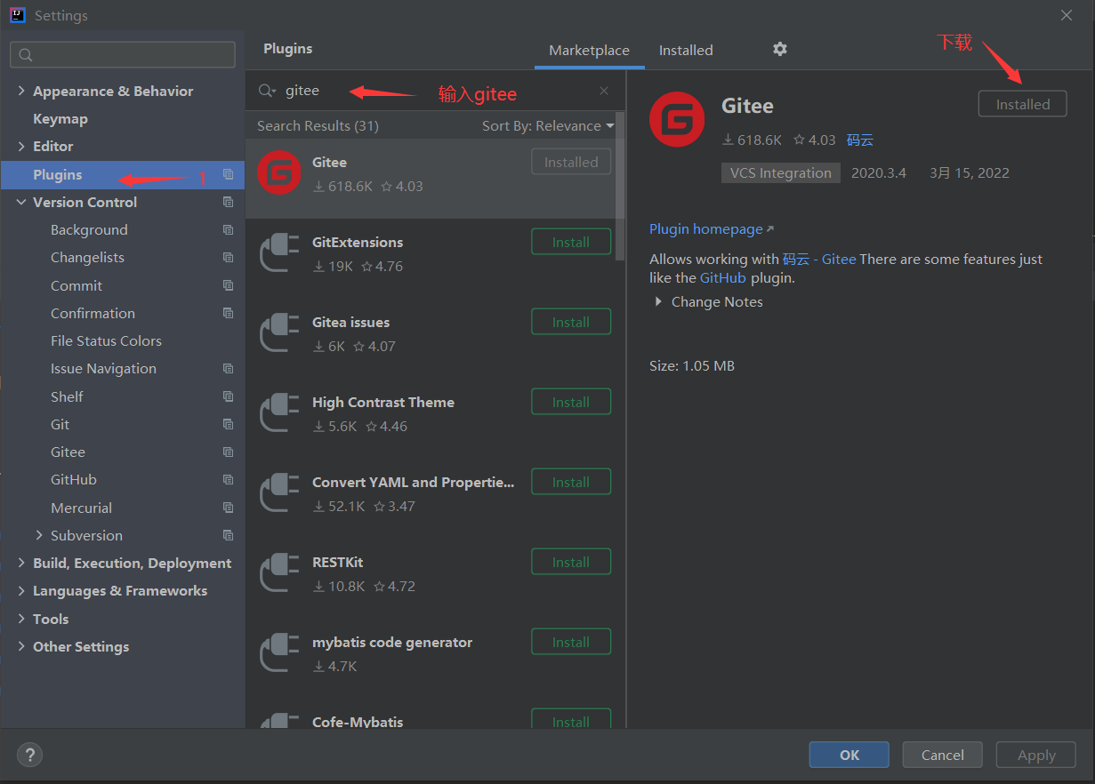1095x784 pixels.
Task: Click the project-level icon beside Commit
Action: (x=229, y=285)
